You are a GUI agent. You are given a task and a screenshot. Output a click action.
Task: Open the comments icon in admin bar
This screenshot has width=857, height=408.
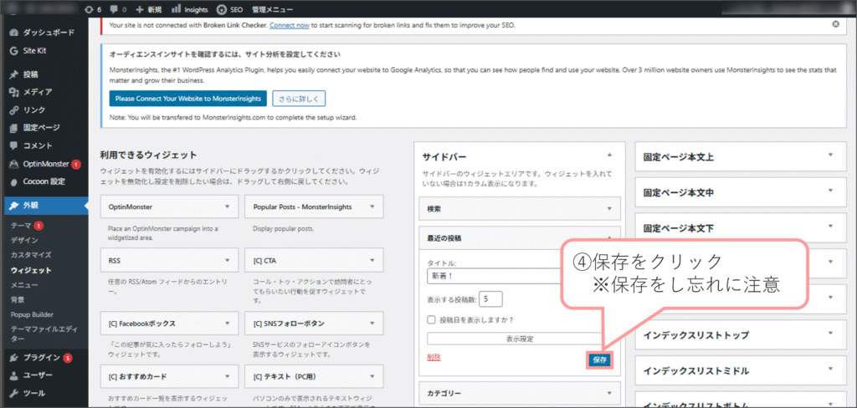tap(114, 9)
